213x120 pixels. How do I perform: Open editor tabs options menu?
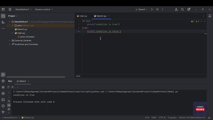click(203, 16)
